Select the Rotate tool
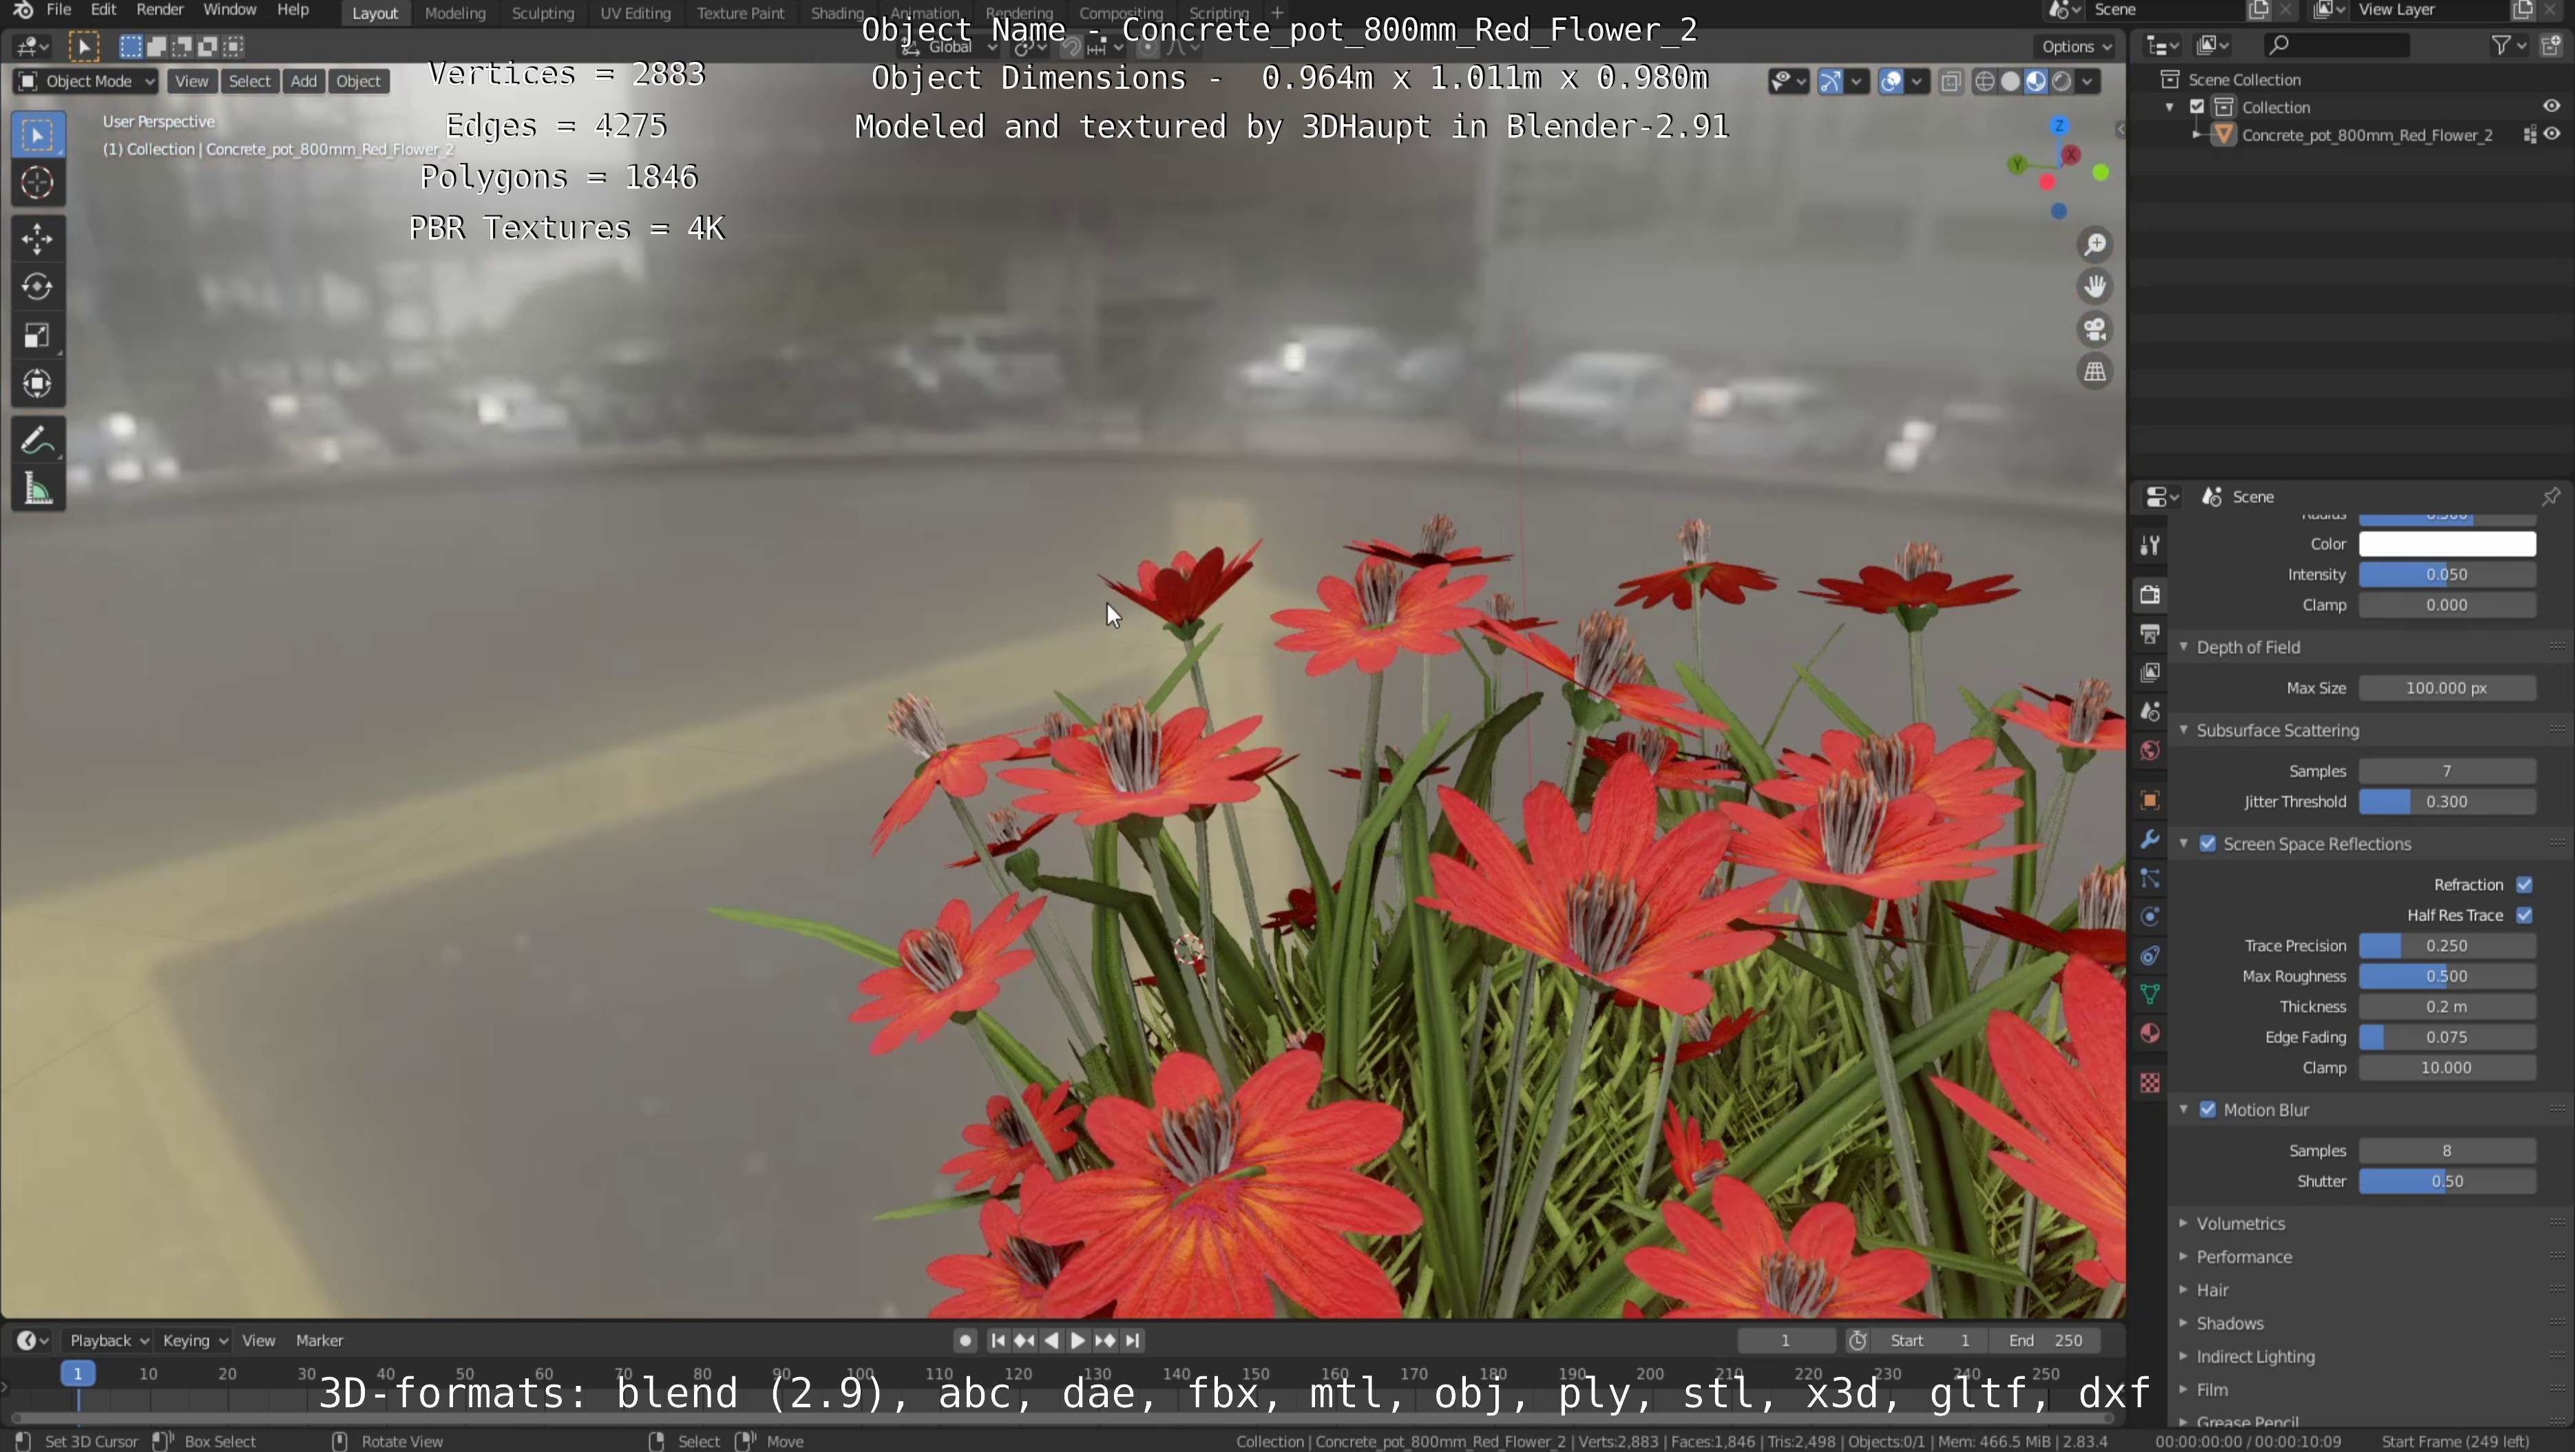 point(38,287)
